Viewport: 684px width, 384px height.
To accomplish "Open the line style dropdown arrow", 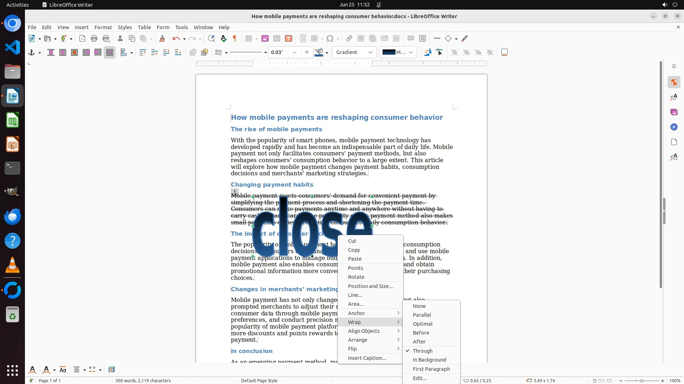I will [265, 53].
